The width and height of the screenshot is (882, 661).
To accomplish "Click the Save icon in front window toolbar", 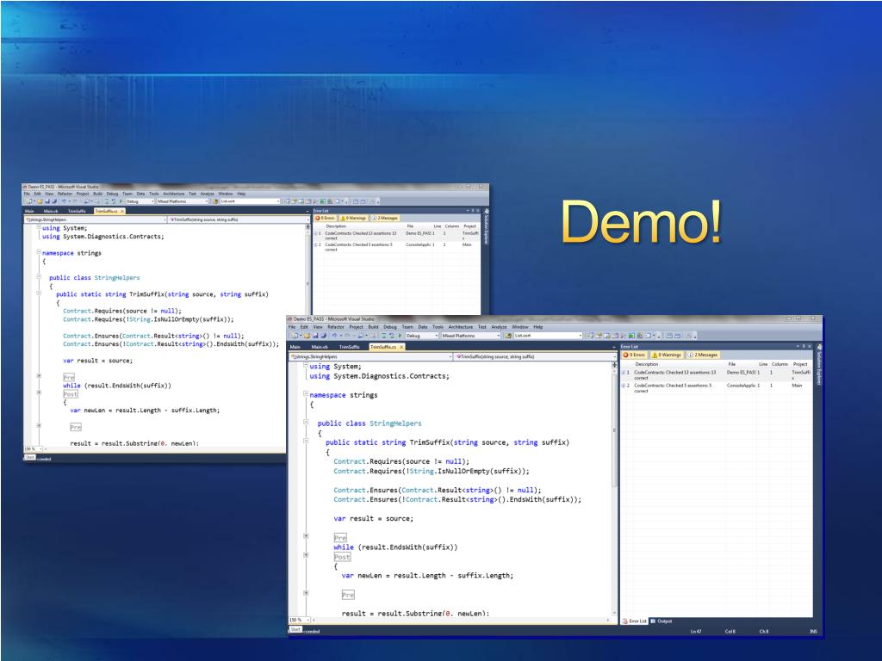I will tap(315, 336).
